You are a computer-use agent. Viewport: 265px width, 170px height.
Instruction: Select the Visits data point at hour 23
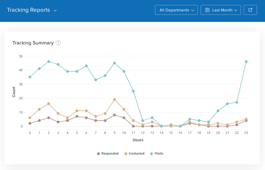(x=246, y=62)
